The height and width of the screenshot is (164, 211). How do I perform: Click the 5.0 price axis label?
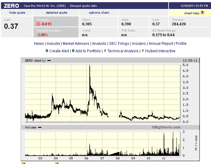click(x=185, y=65)
